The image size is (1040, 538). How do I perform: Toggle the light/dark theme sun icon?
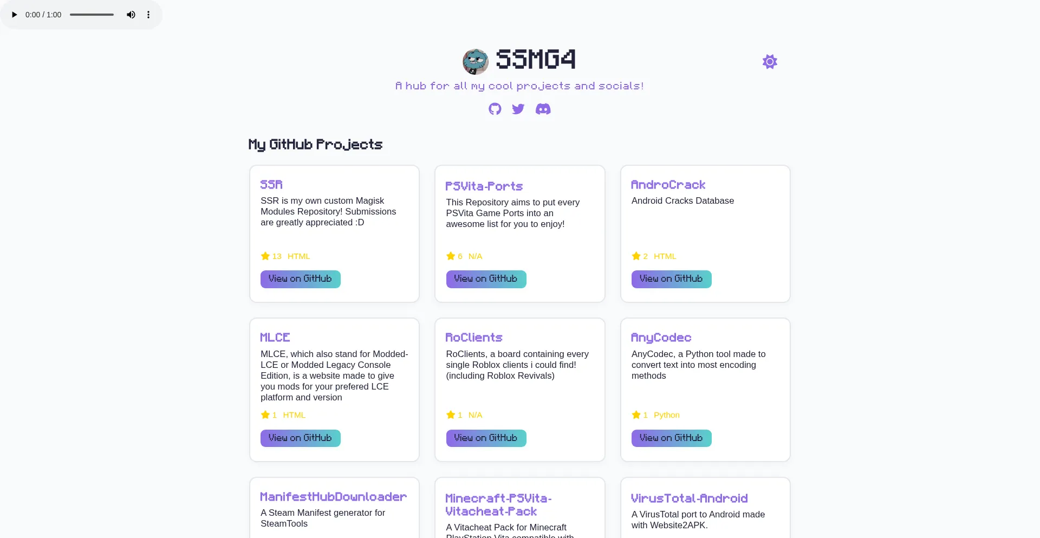(770, 61)
